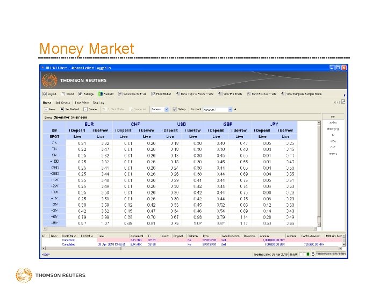
Task: Click the Logout toolbar icon
Action: coord(45,94)
